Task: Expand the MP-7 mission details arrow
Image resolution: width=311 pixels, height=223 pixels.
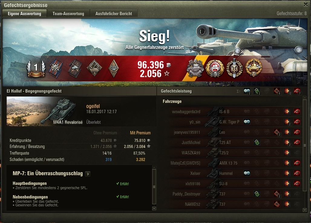Action: point(88,174)
